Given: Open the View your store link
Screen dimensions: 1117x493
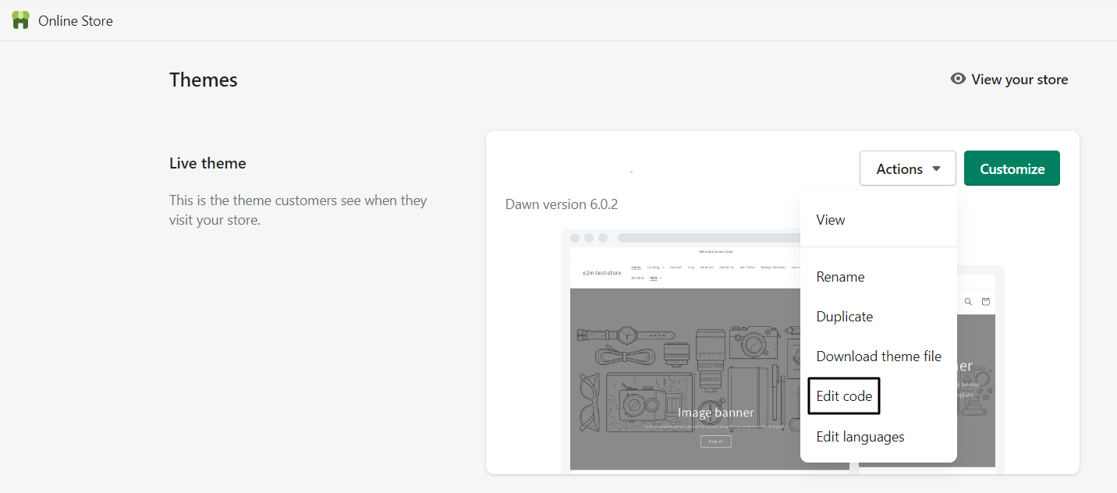Looking at the screenshot, I should (x=1020, y=79).
